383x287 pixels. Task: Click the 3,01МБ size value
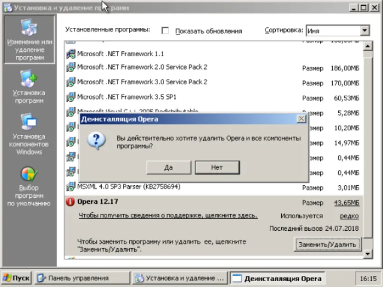pos(348,188)
